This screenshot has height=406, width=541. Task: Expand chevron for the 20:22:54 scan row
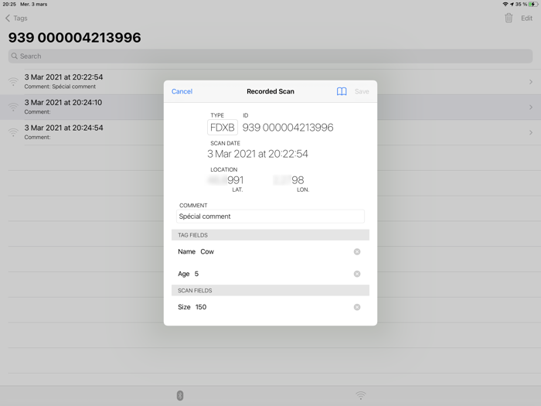[x=531, y=82]
